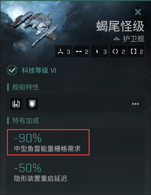Open the ship traits three-dot menu
Viewport: 151px width, 195px height.
135,104
